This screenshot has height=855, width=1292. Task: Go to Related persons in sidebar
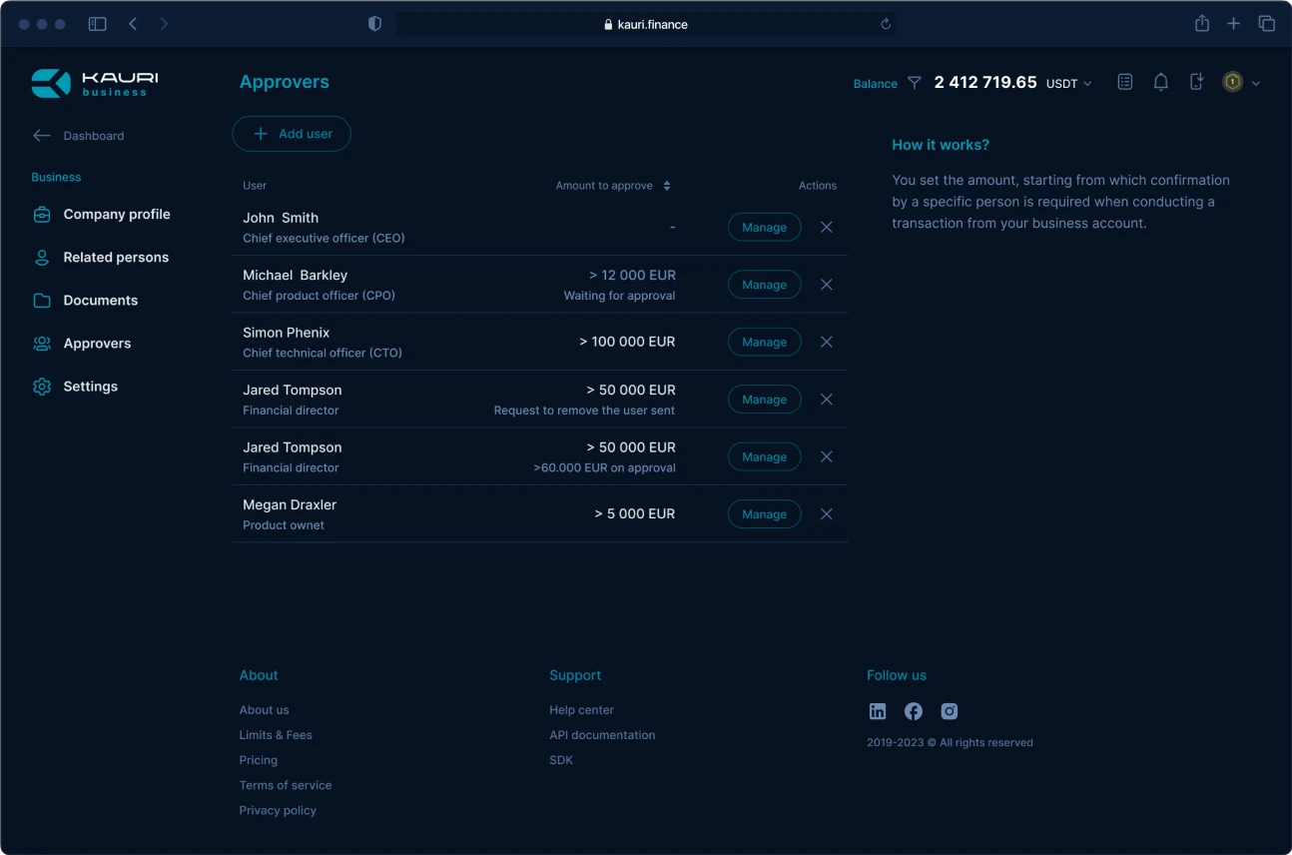pyautogui.click(x=116, y=258)
